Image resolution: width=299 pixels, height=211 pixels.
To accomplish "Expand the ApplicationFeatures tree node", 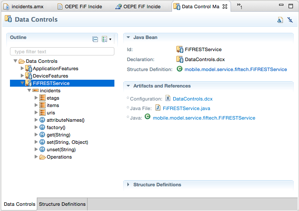I will coord(22,68).
